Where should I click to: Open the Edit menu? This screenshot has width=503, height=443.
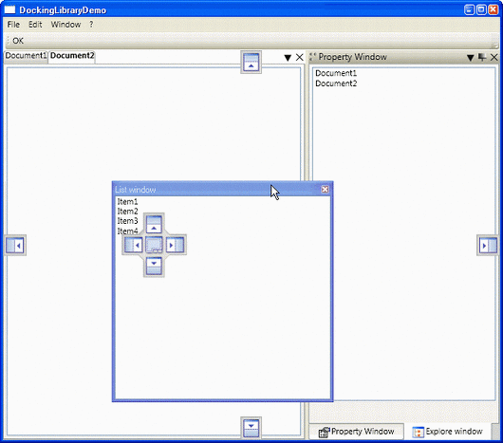click(35, 25)
